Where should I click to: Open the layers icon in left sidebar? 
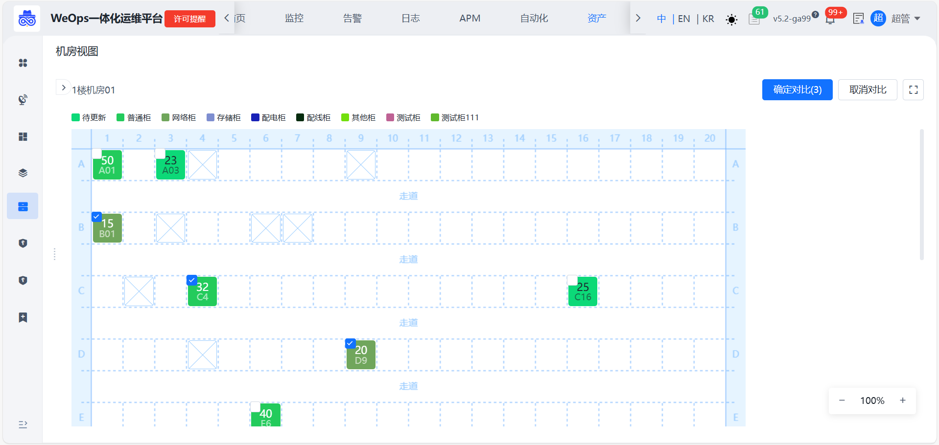point(23,173)
